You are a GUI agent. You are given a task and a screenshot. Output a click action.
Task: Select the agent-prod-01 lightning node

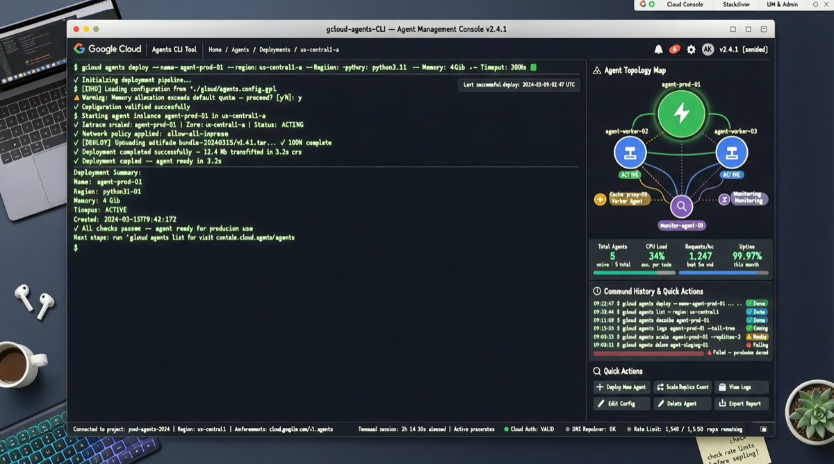click(681, 114)
